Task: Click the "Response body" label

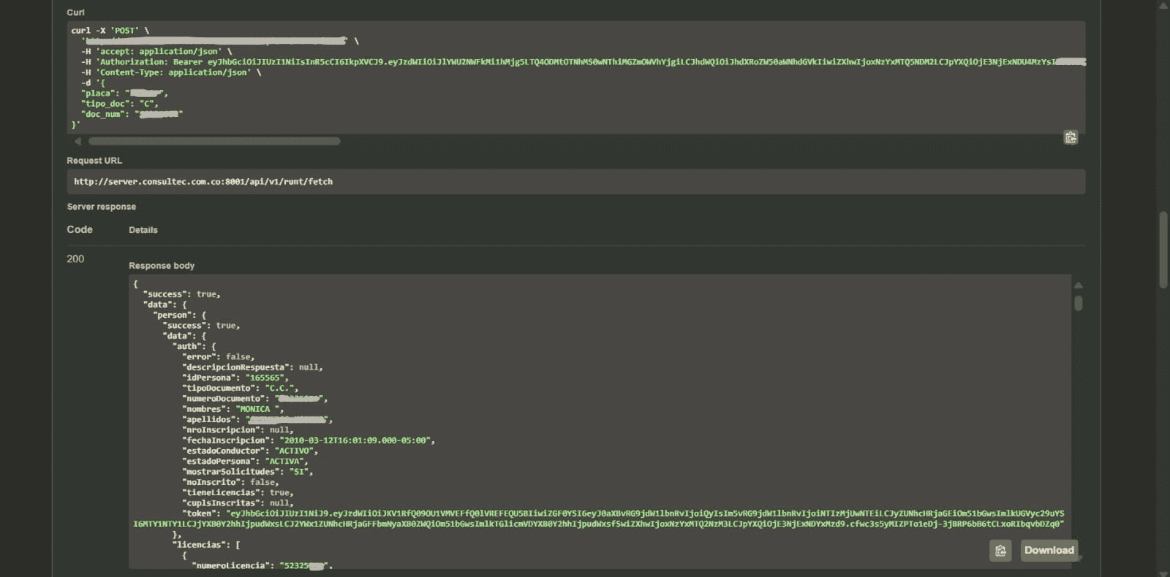Action: pos(162,266)
